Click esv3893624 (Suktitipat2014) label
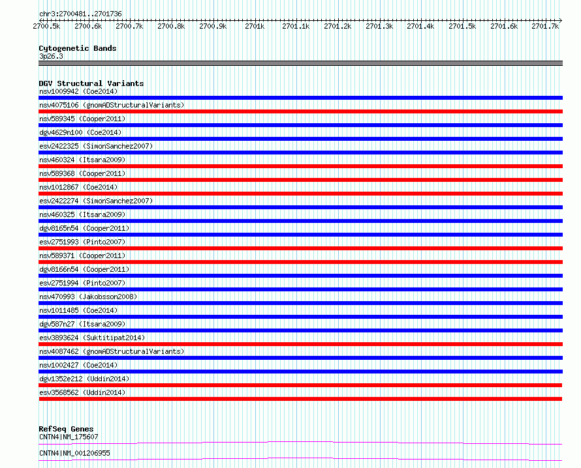 [92, 338]
